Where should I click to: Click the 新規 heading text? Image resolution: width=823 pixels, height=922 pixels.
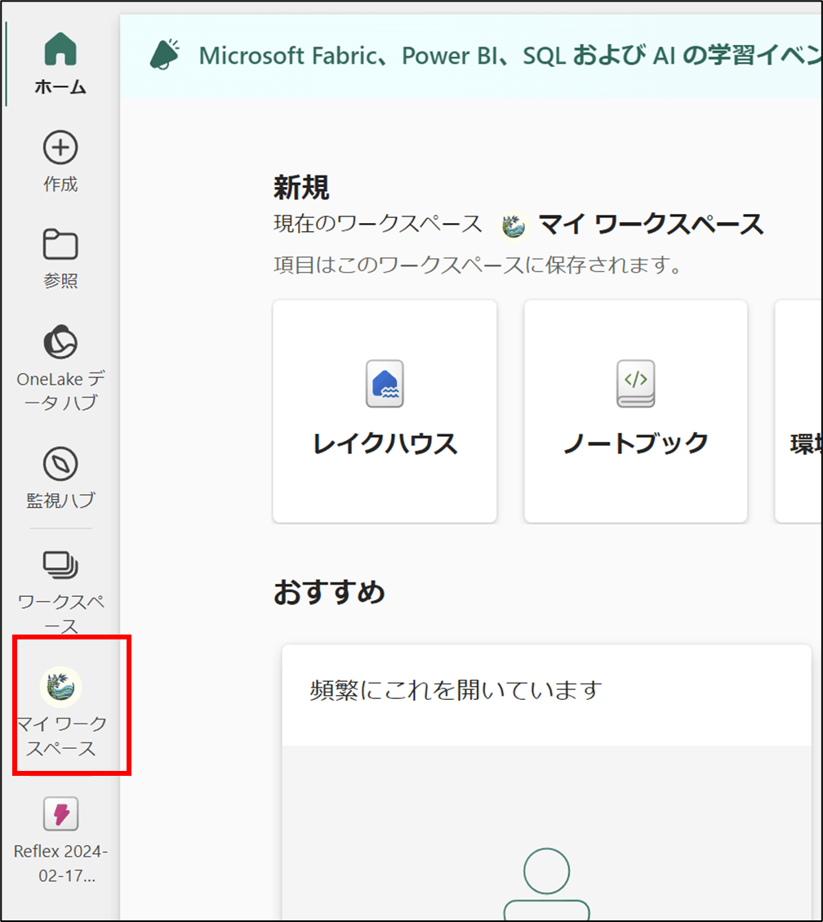pyautogui.click(x=301, y=188)
